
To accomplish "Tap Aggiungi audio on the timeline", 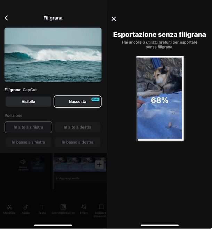I will click(x=67, y=178).
